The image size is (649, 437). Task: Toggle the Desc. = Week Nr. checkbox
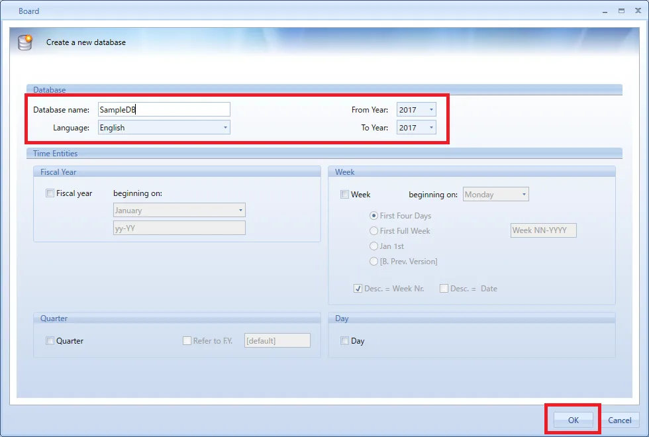pyautogui.click(x=358, y=289)
